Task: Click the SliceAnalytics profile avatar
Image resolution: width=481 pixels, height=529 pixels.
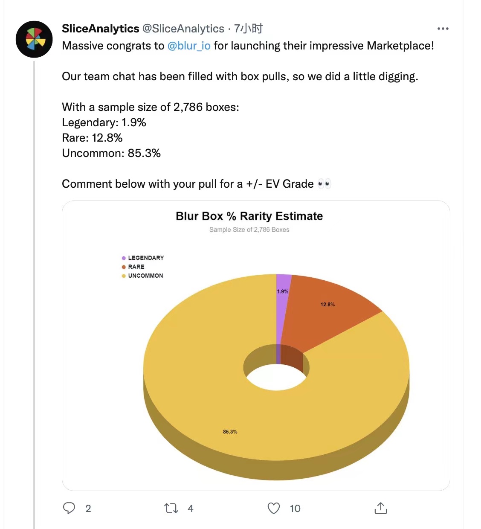Action: (x=34, y=39)
